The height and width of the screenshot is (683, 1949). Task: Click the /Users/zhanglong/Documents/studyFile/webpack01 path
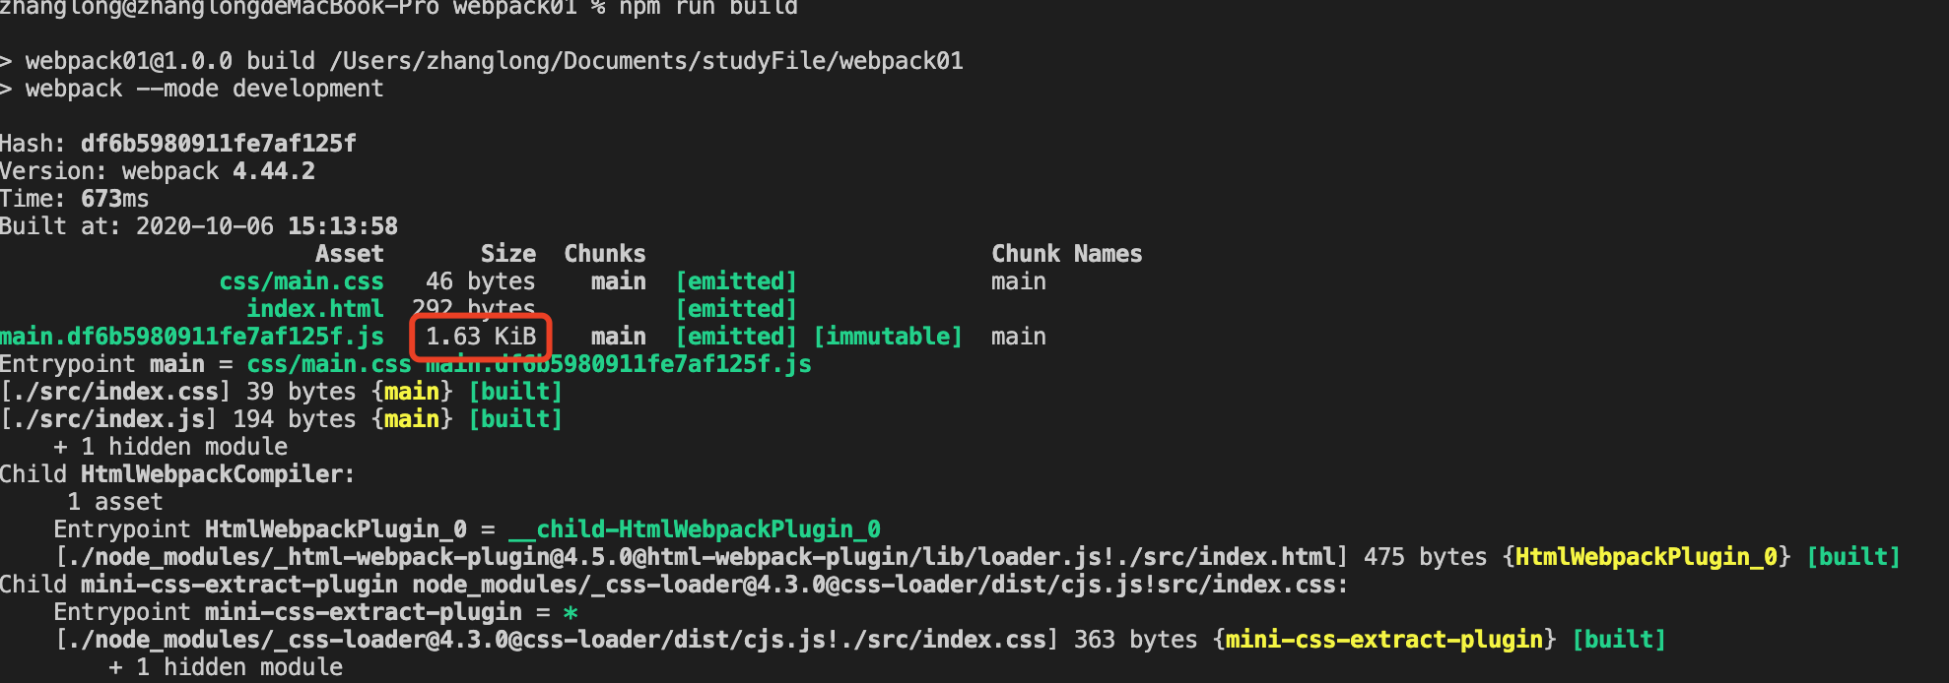[x=646, y=61]
